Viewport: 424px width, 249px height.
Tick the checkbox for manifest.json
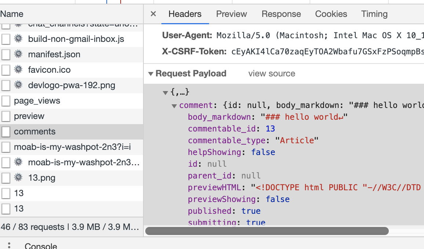[x=6, y=55]
